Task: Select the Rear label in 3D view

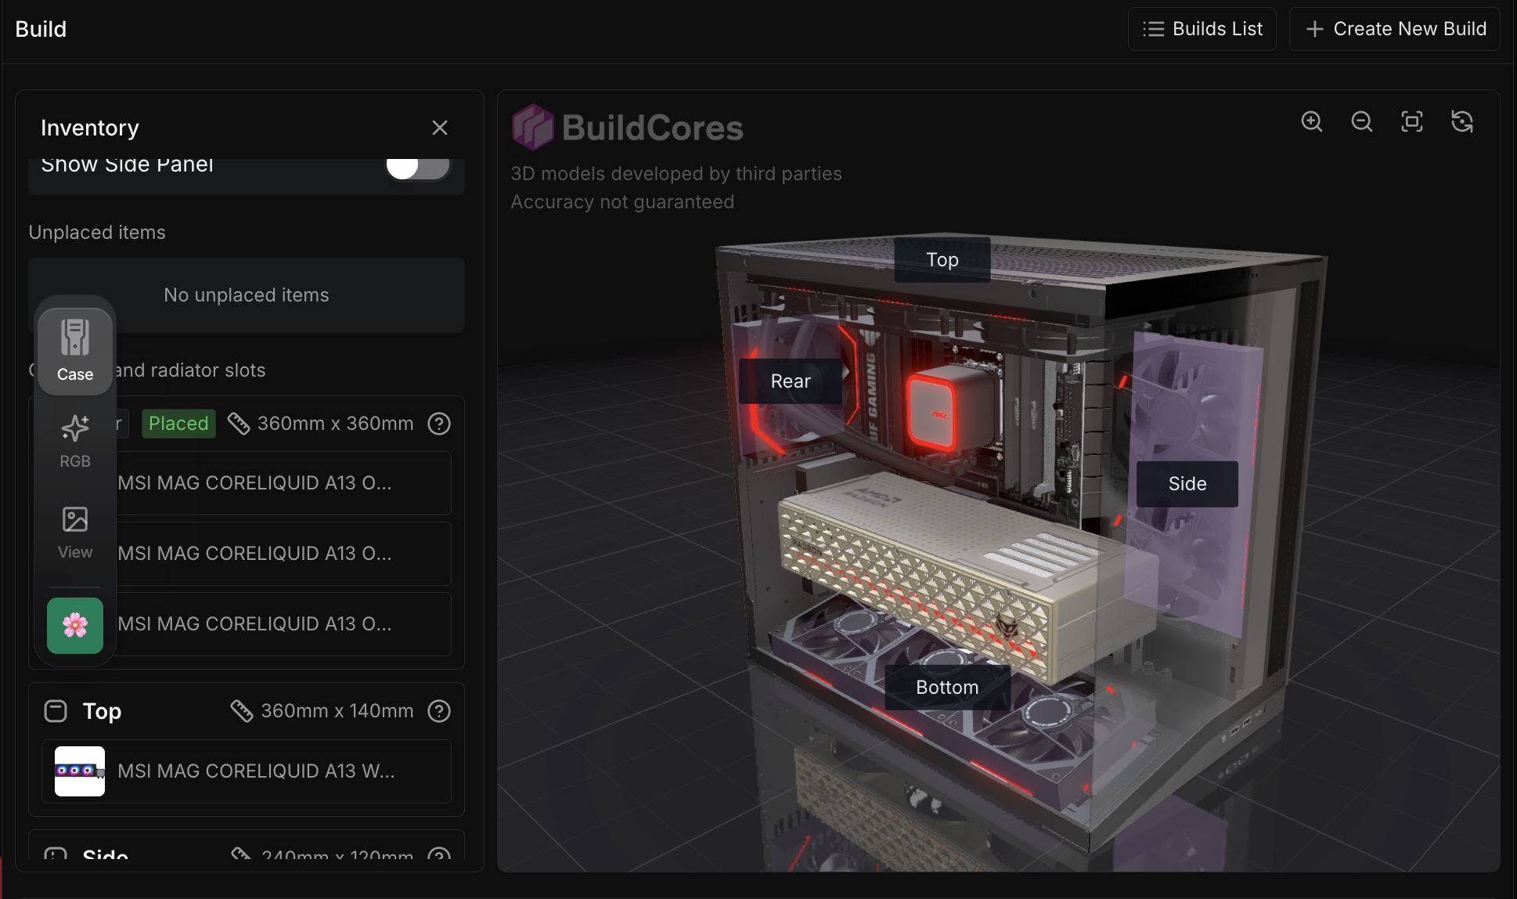Action: coord(791,381)
